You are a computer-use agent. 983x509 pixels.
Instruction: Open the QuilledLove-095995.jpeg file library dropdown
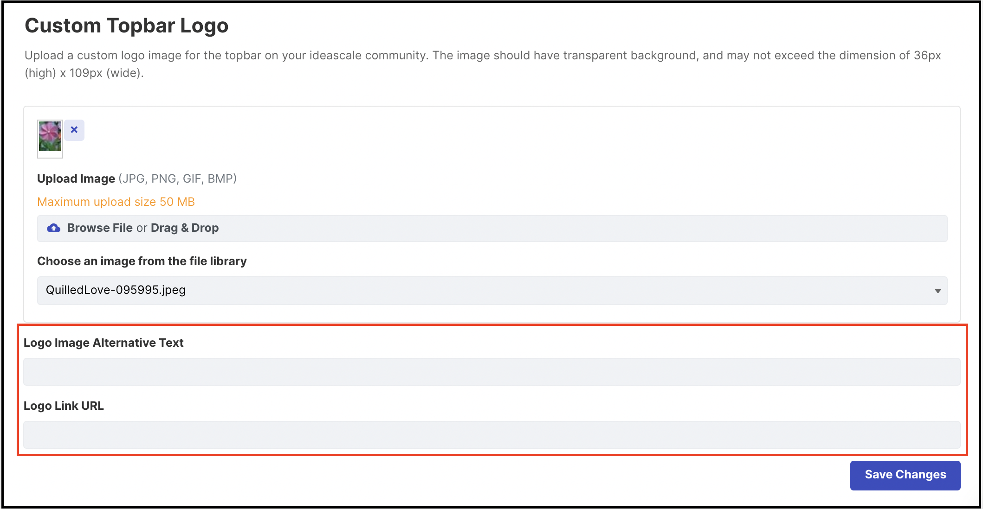(492, 291)
